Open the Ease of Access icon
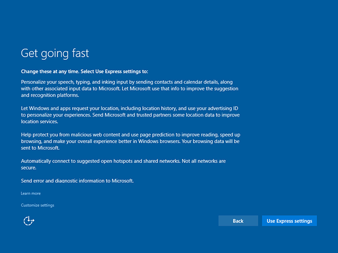Viewport: 338px width, 253px height. tap(29, 221)
